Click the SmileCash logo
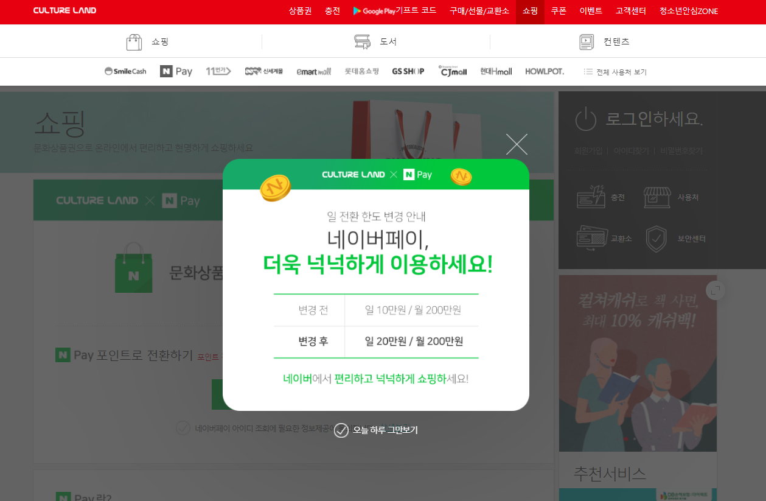The height and width of the screenshot is (501, 766). coord(125,71)
